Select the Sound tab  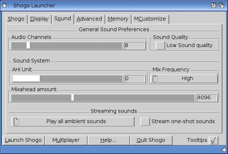pos(63,19)
